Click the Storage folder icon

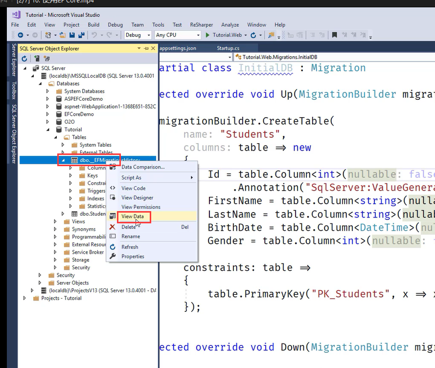(67, 260)
